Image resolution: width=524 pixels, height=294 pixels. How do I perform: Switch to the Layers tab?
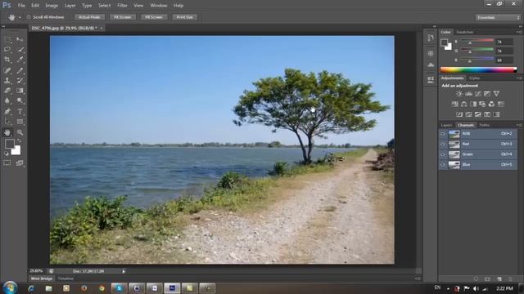pos(446,125)
